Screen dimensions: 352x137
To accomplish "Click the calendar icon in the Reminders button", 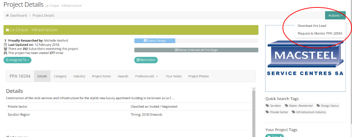I will pos(138,60).
